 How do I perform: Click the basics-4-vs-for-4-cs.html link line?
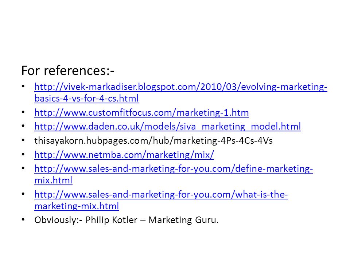[87, 98]
